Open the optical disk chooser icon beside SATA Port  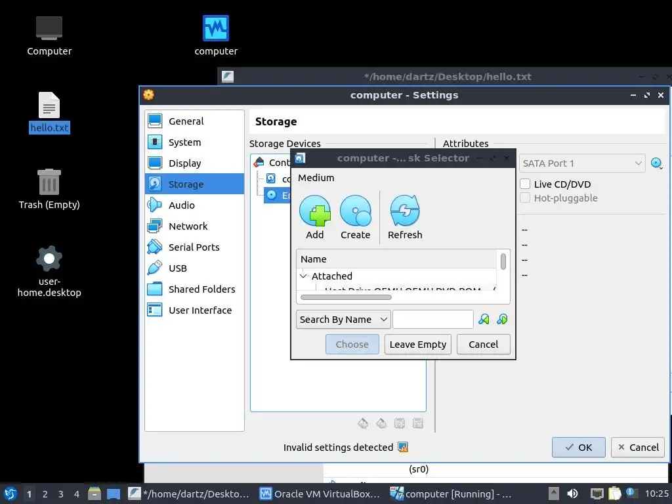[x=656, y=163]
